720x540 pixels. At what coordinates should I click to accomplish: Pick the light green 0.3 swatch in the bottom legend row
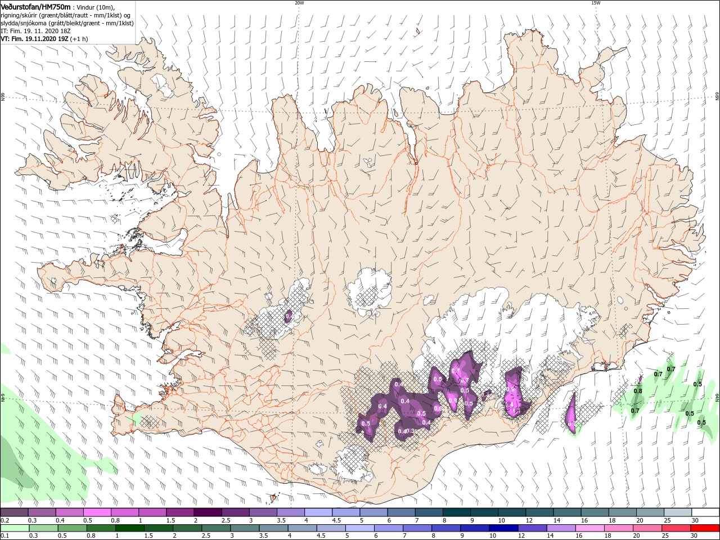[43, 528]
